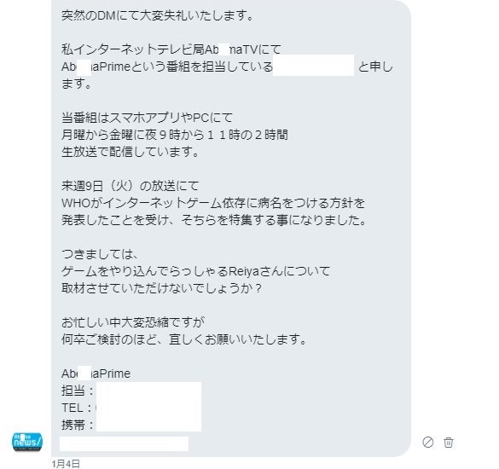Viewport: 499px width, 469px height.
Task: Click the line mentioning Reiyaさんについて
Action: (x=195, y=271)
